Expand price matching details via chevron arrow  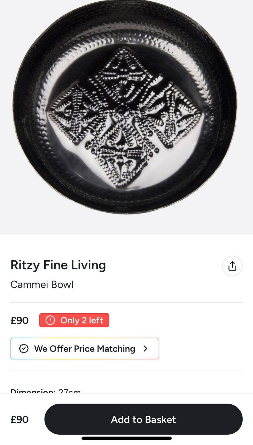point(145,349)
